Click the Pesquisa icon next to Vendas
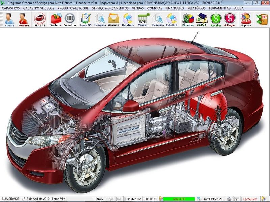This screenshot has height=202, width=270. tap(158, 20)
